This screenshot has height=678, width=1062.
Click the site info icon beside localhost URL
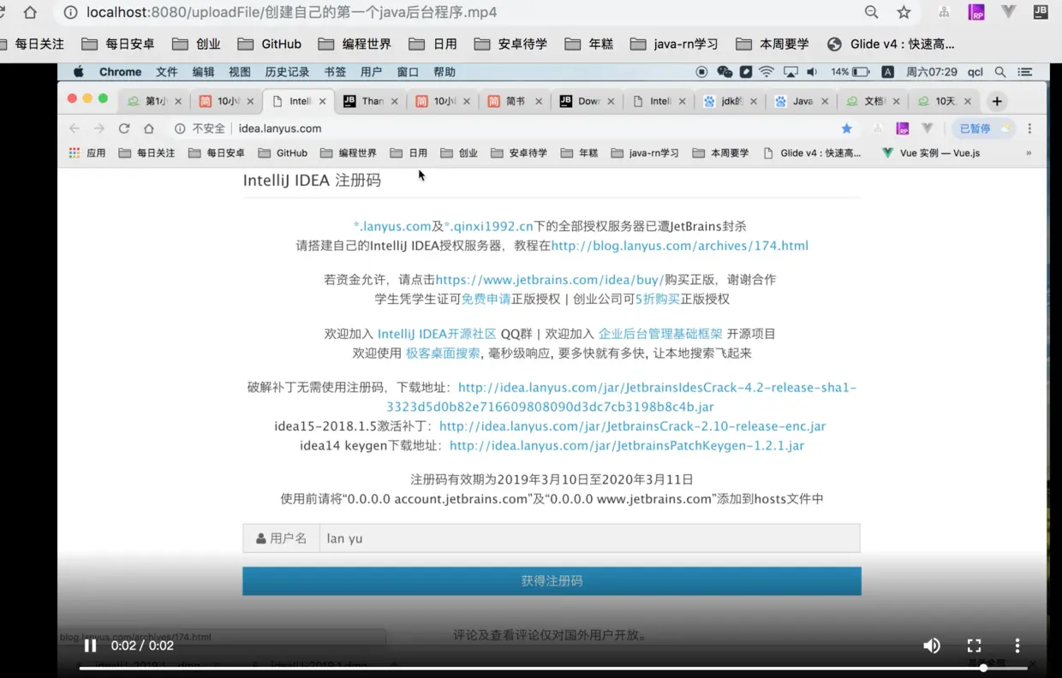coord(70,12)
